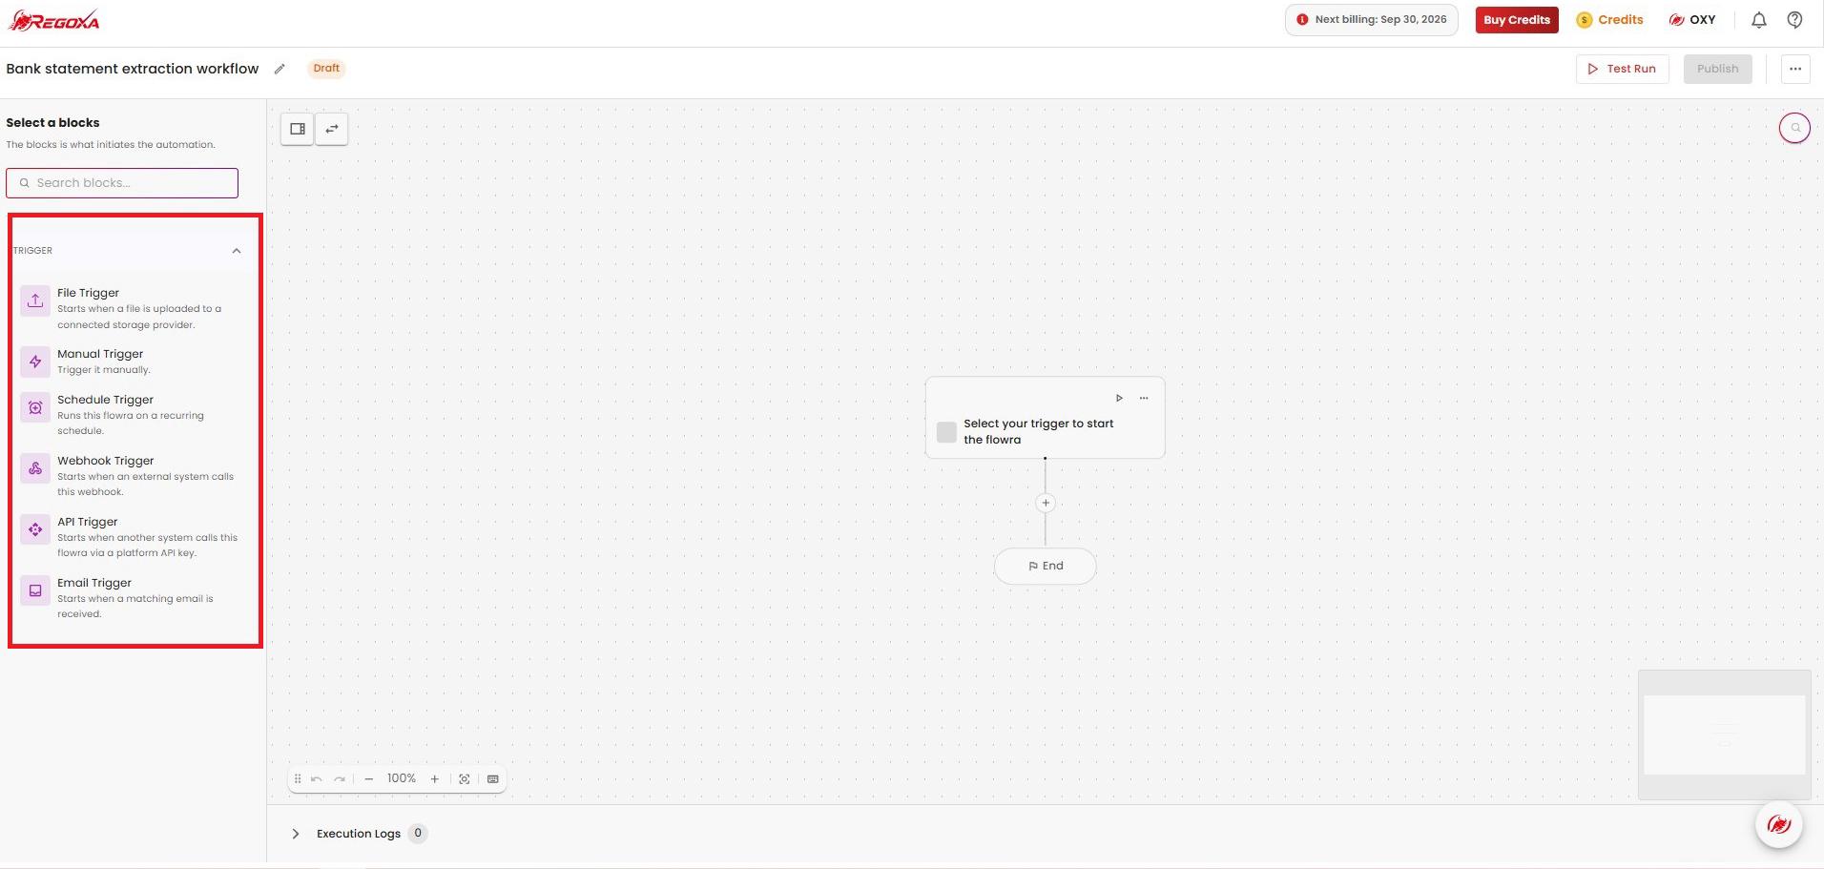This screenshot has width=1824, height=869.
Task: Select the Schedule Trigger clock icon
Action: click(x=35, y=407)
